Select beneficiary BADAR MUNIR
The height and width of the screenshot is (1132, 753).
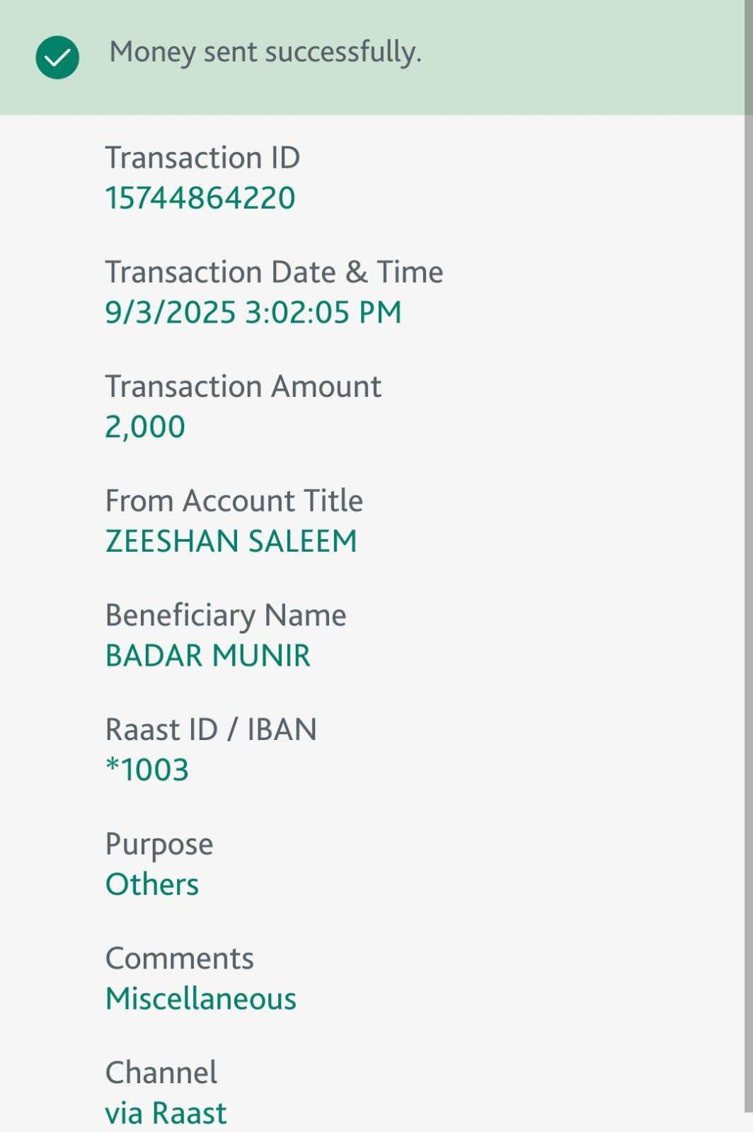coord(207,656)
